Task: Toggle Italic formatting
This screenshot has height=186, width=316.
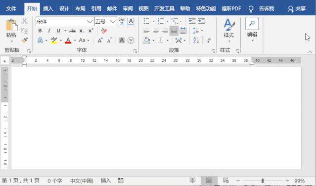Action: coord(49,31)
